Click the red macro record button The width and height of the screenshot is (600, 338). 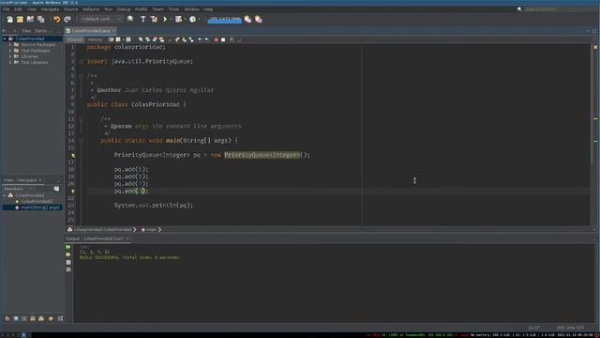pyautogui.click(x=217, y=39)
